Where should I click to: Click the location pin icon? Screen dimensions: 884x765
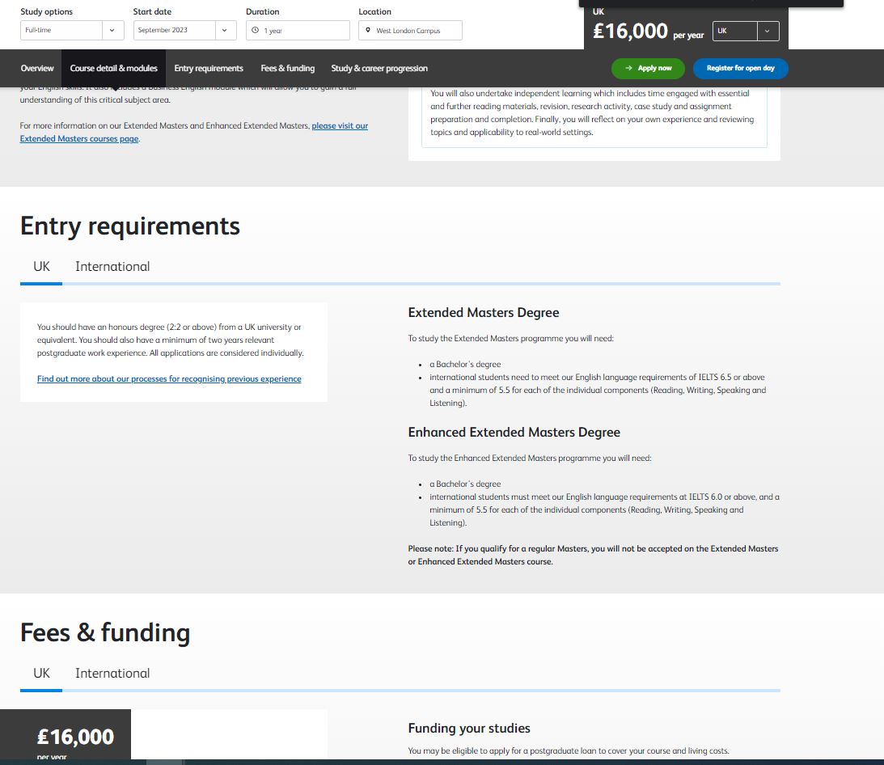point(368,31)
